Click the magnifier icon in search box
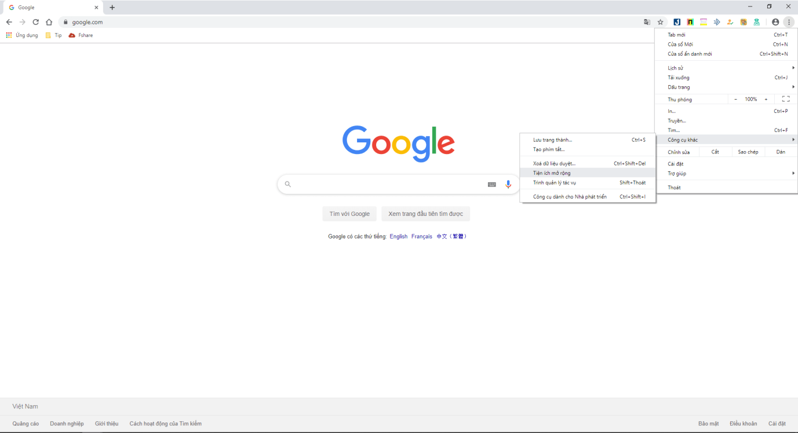Viewport: 798px width, 433px height. tap(287, 184)
